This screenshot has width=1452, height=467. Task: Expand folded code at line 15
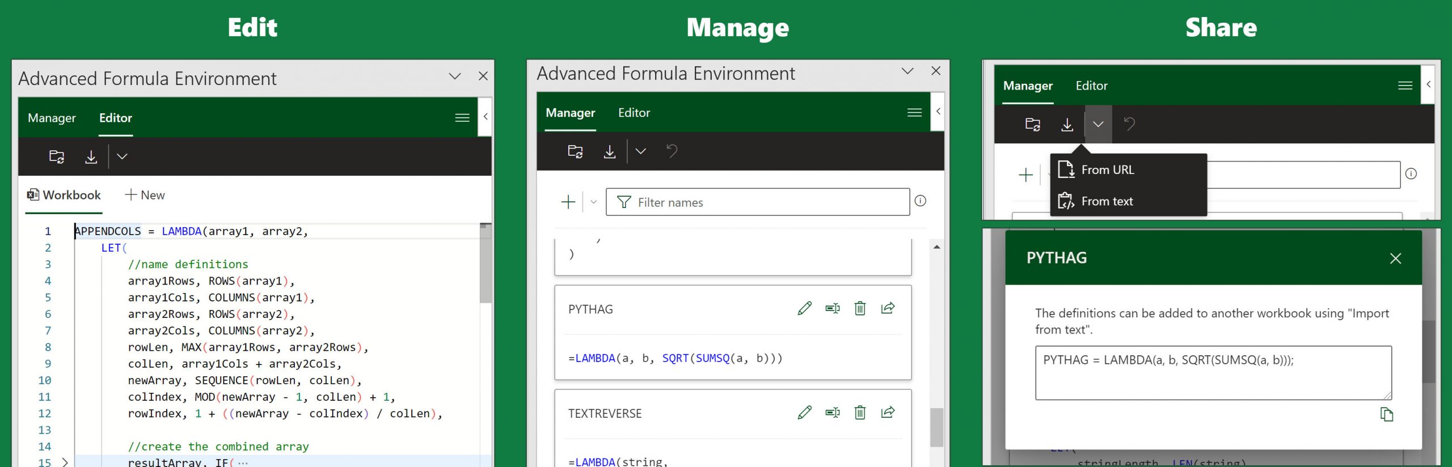pos(65,462)
